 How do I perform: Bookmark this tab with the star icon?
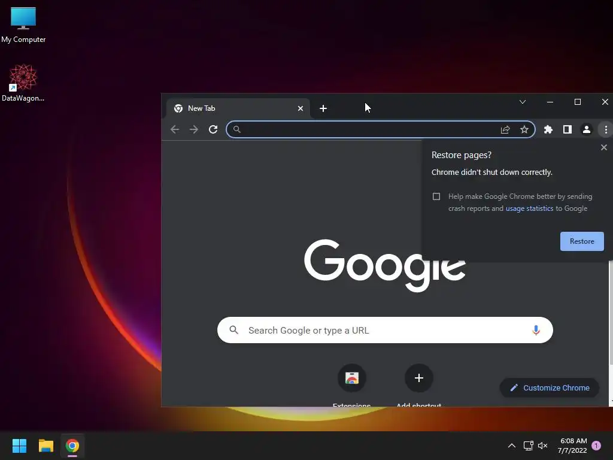pyautogui.click(x=524, y=129)
